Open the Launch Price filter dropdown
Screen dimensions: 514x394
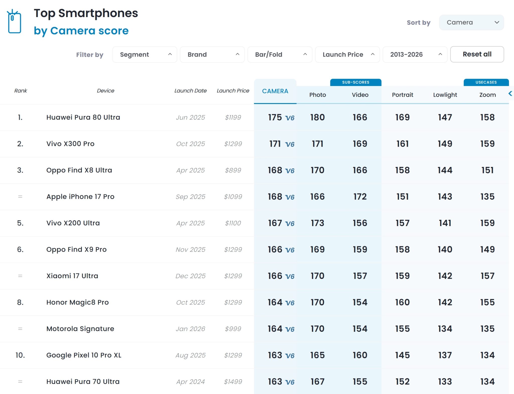pyautogui.click(x=347, y=54)
